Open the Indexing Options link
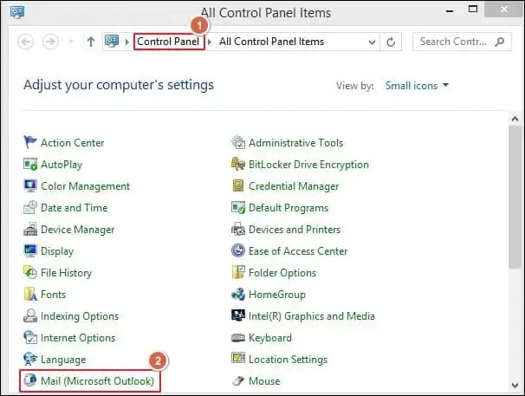 [80, 316]
